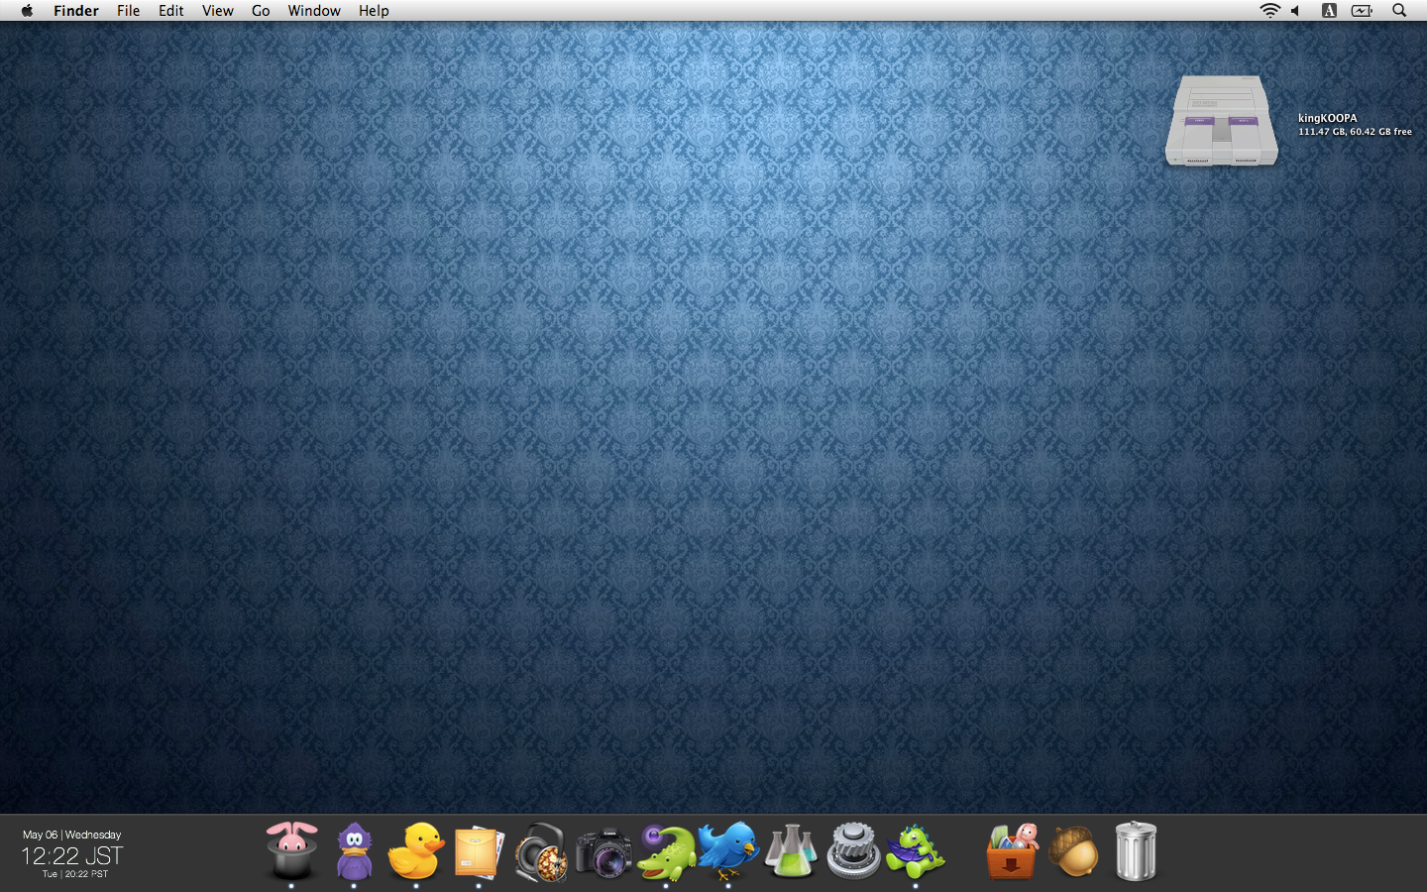This screenshot has height=892, width=1427.
Task: Click the 111.47 GB, 60.42 GB free text
Action: 1355,132
